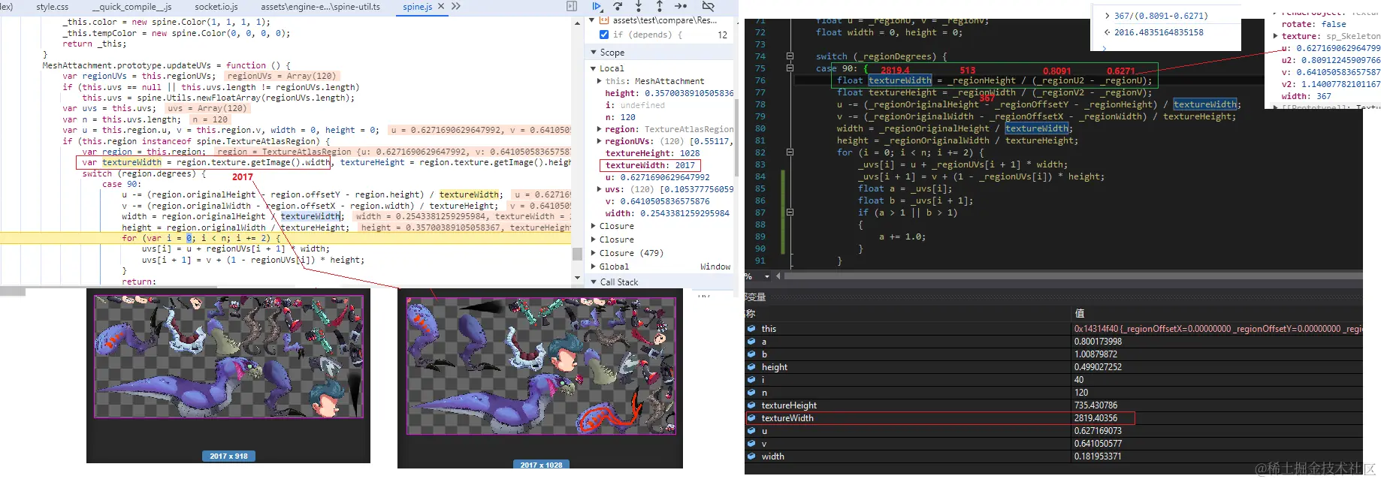Viewport: 1381px width, 482px height.
Task: Deactivate breakpoints with the crossed icon
Action: [x=708, y=7]
